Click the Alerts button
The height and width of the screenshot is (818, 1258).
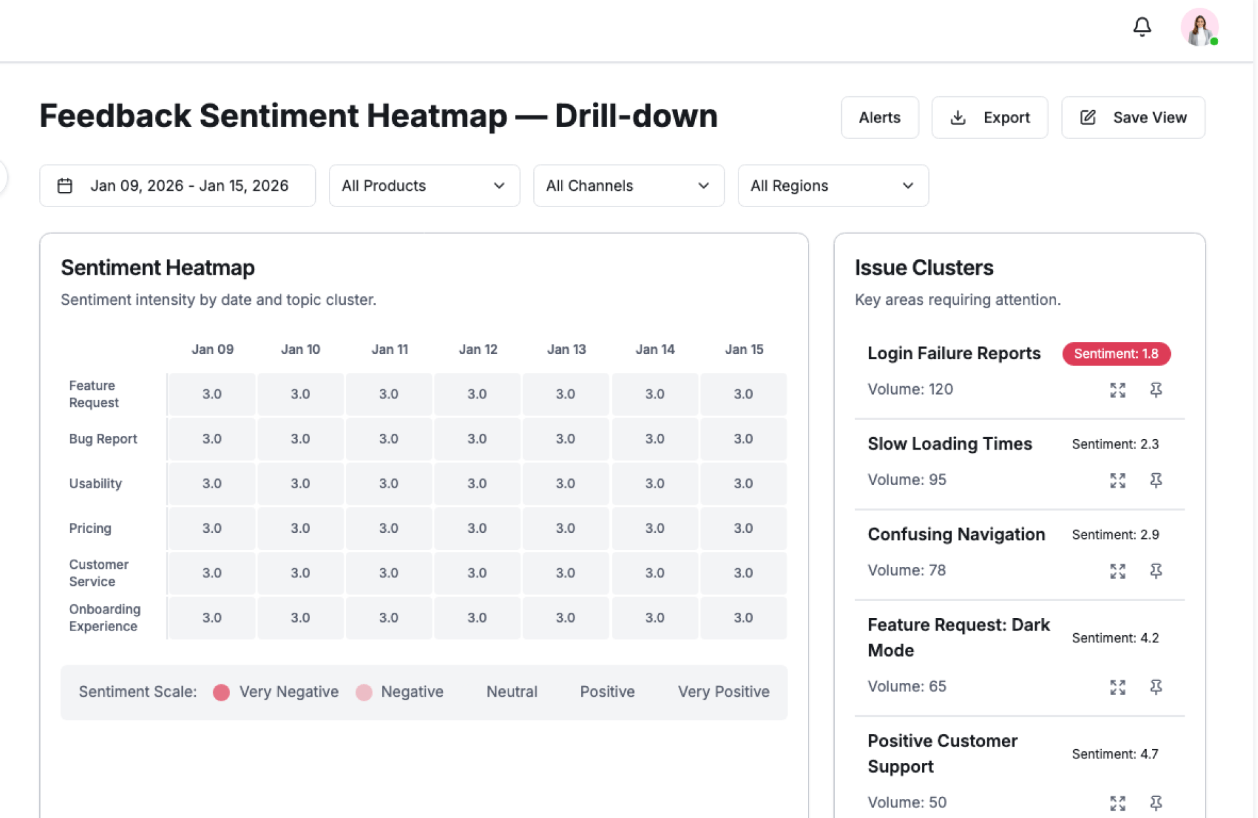tap(879, 117)
